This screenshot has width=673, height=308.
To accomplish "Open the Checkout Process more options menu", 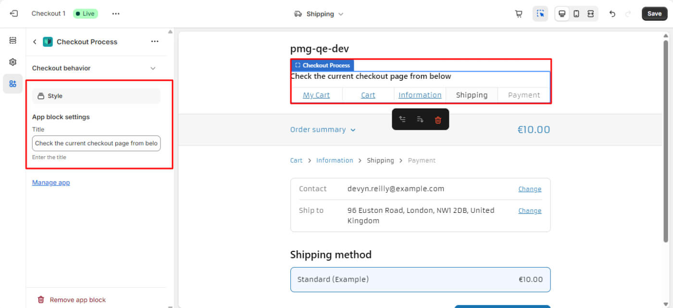I will click(155, 42).
